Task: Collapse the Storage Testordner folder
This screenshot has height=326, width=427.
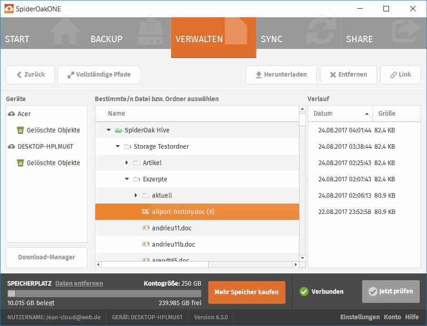Action: tap(118, 146)
